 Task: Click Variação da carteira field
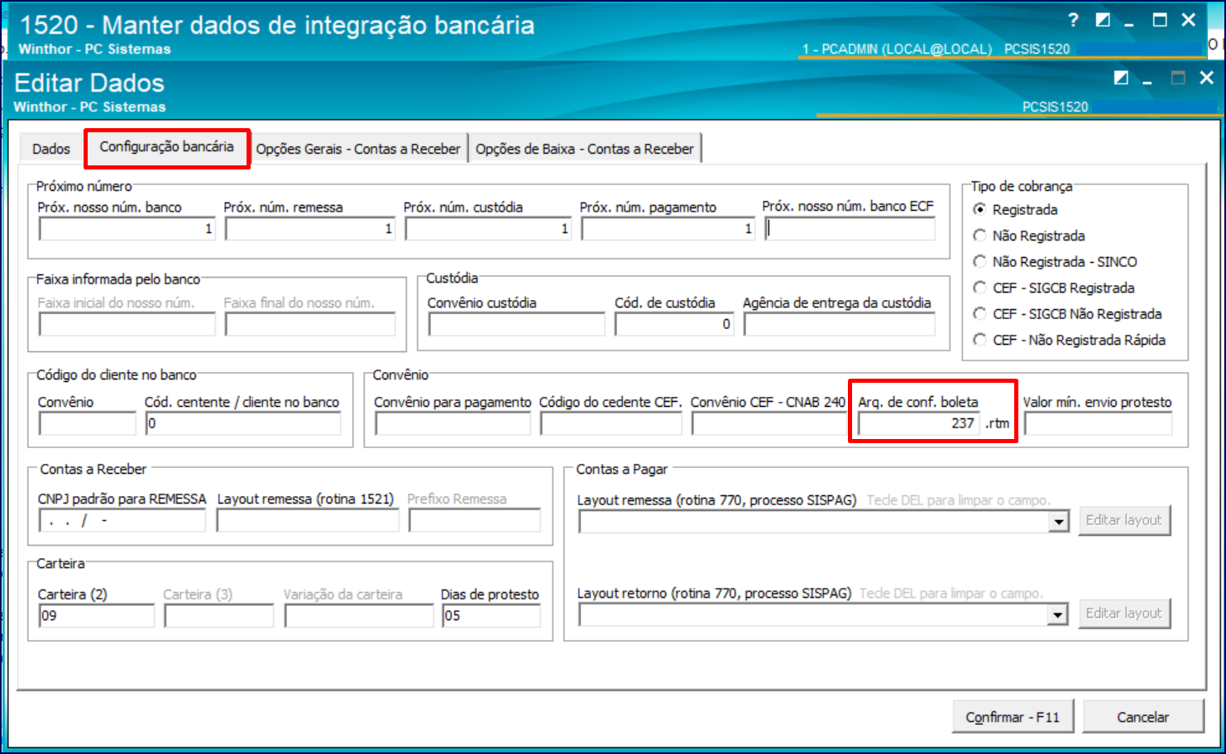point(359,616)
